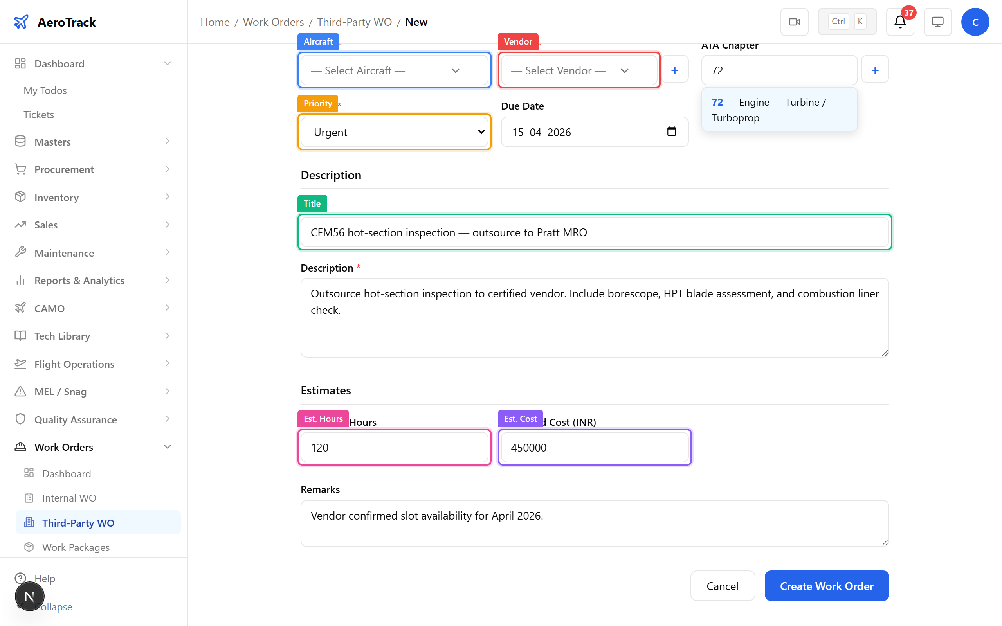
Task: Open the Select Aircraft dropdown
Action: click(x=394, y=70)
